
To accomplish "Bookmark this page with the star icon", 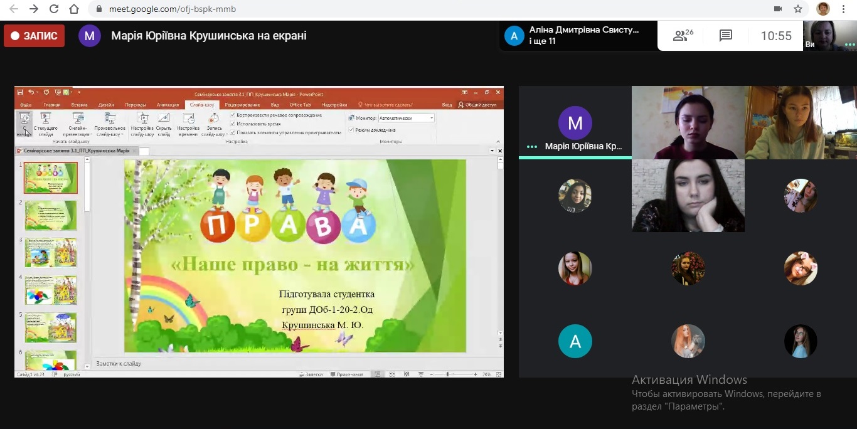I will pos(798,9).
